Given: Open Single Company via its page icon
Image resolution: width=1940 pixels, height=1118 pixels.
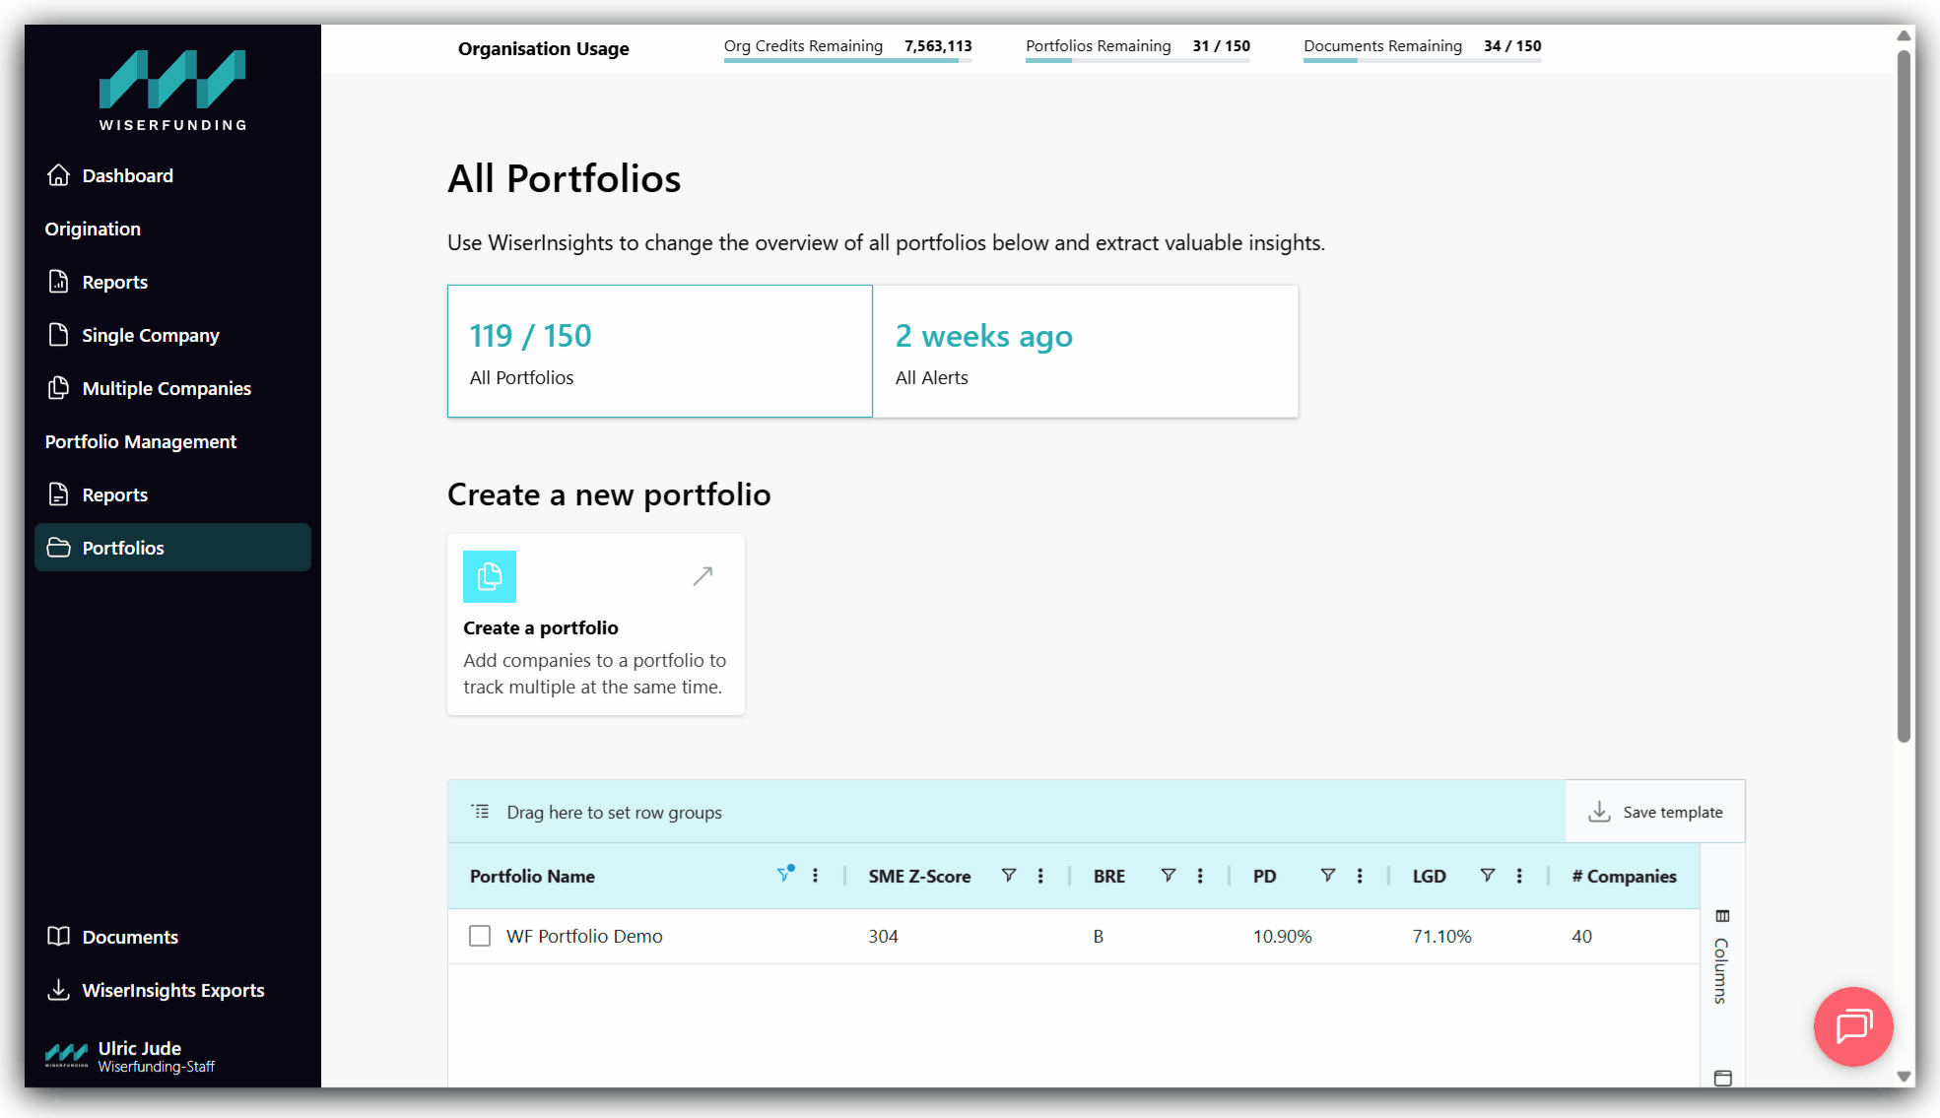Looking at the screenshot, I should pos(59,335).
